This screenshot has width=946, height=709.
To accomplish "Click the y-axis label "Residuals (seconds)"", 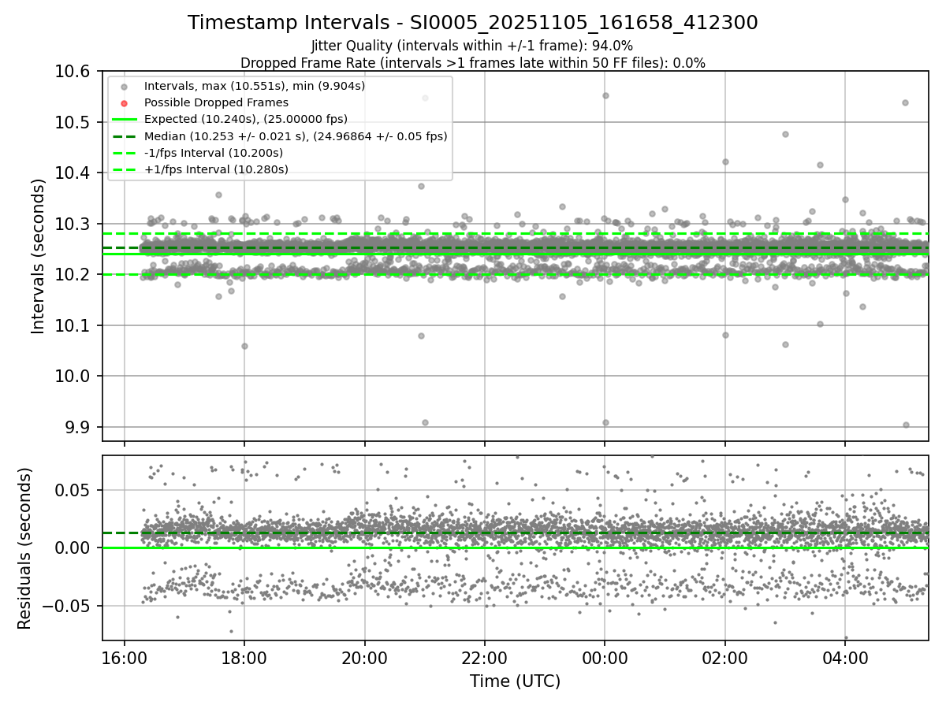I will (x=24, y=548).
